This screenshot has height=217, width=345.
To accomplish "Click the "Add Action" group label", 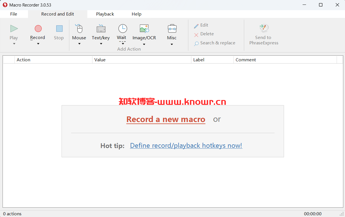I will pyautogui.click(x=129, y=49).
